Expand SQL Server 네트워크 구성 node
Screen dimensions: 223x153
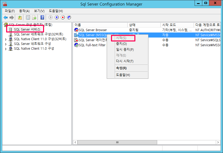(x=6, y=44)
